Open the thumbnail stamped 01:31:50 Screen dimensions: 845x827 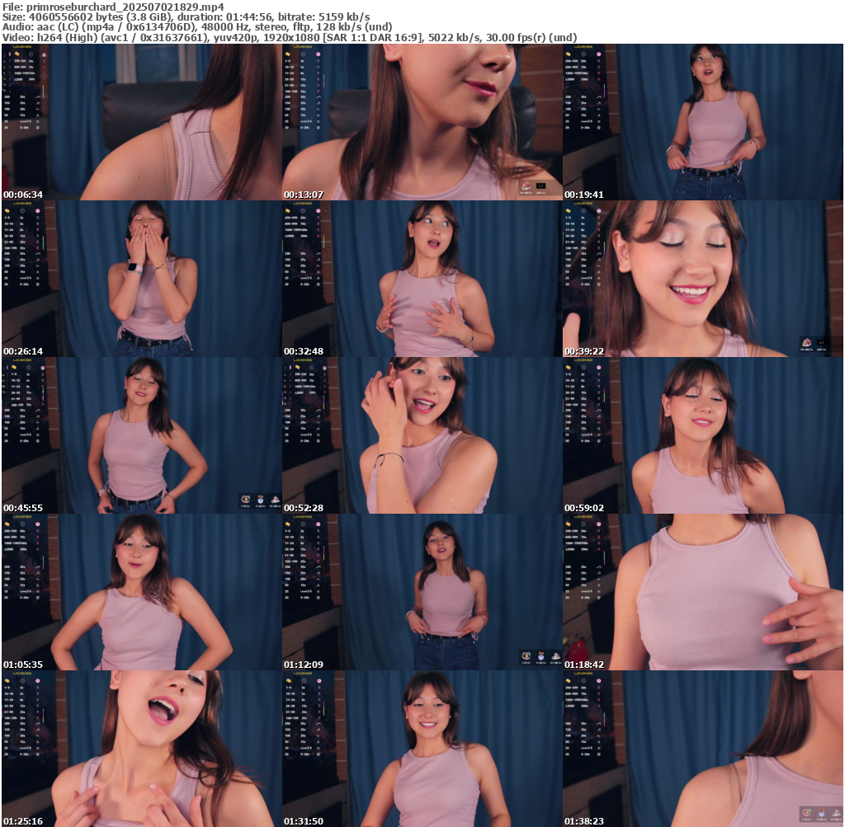[x=422, y=749]
